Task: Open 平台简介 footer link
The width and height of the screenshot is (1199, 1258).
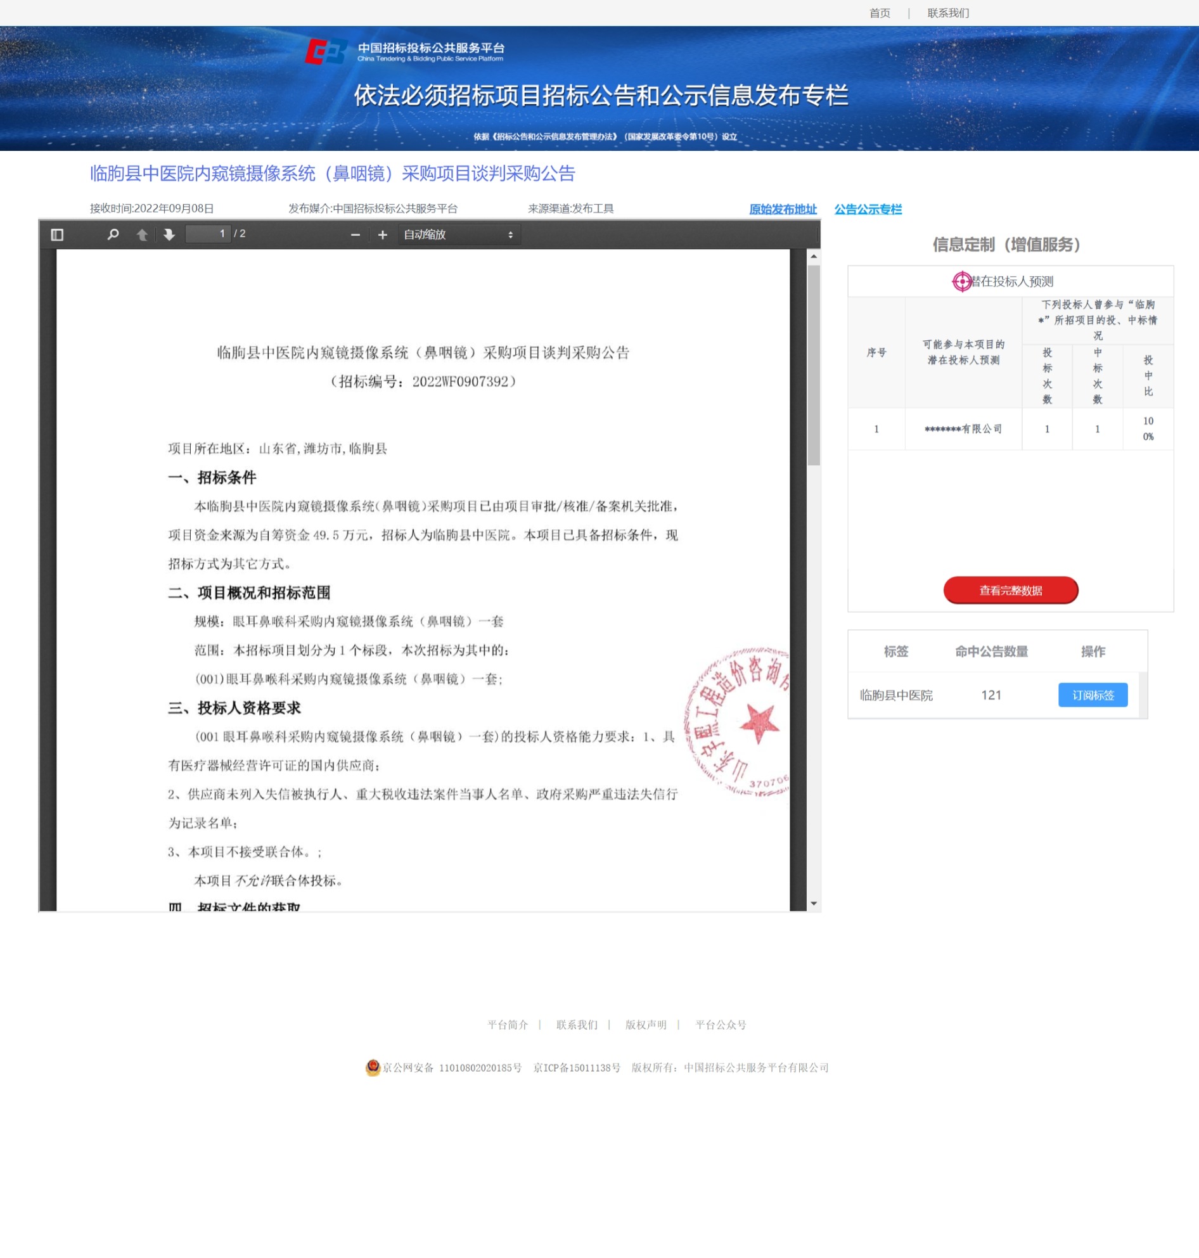Action: click(508, 1025)
